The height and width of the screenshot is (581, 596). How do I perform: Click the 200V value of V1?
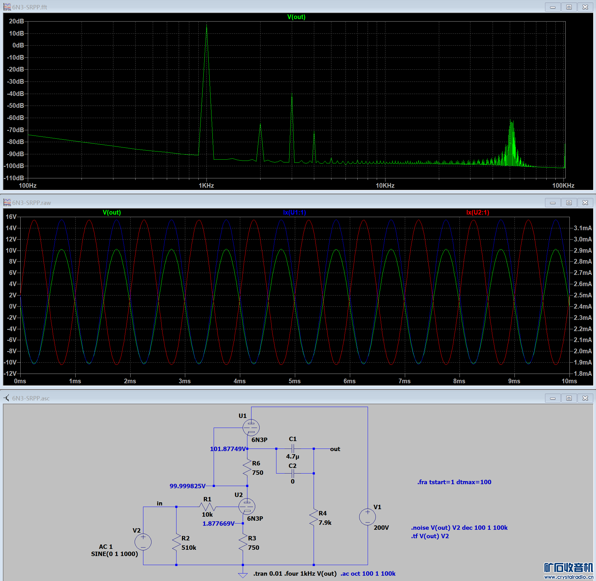pyautogui.click(x=381, y=528)
